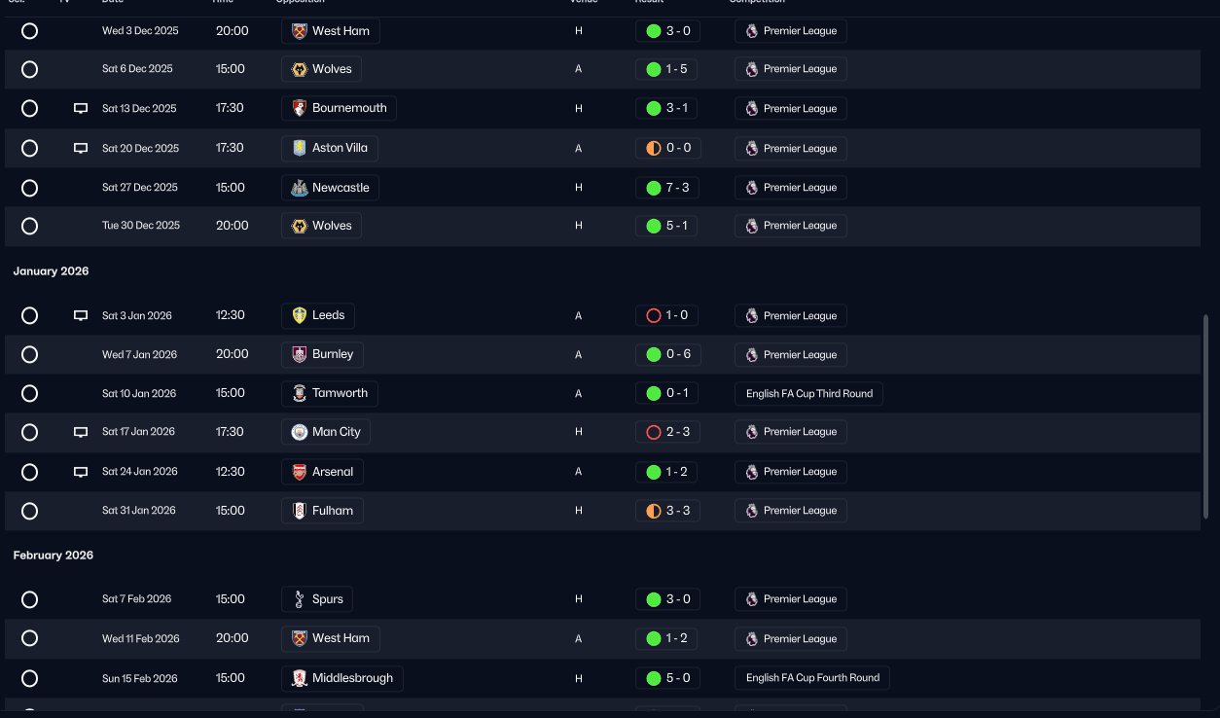Click the vertical scrollbar on the fixtures list
The height and width of the screenshot is (718, 1220).
pos(1205,418)
